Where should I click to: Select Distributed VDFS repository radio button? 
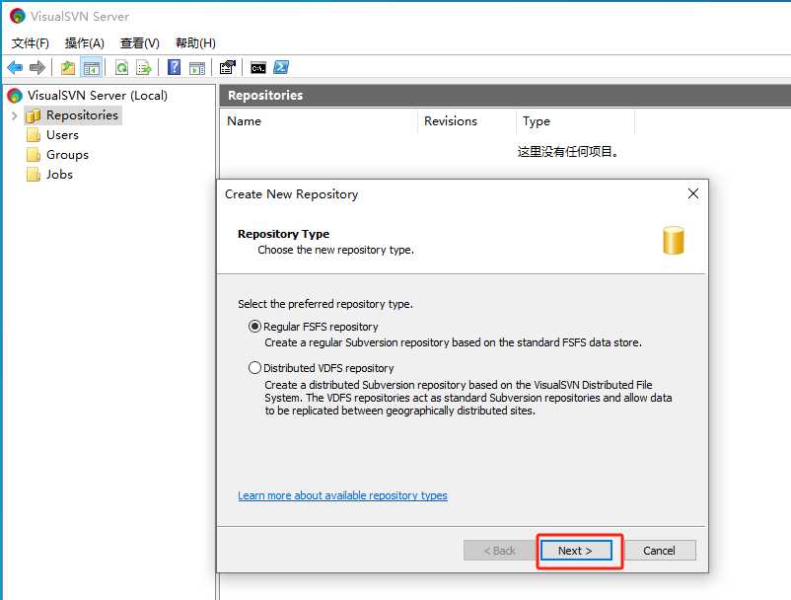pos(254,367)
